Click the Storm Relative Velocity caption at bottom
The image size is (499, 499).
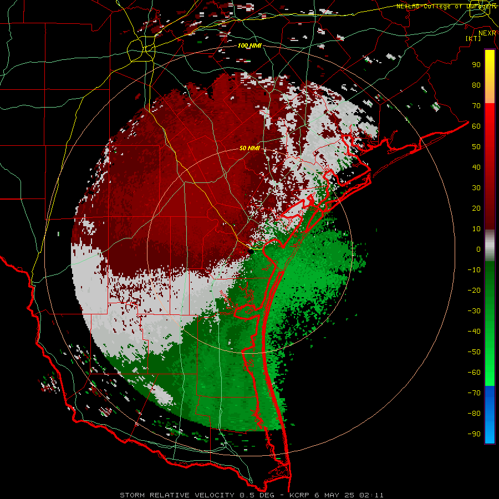(251, 495)
